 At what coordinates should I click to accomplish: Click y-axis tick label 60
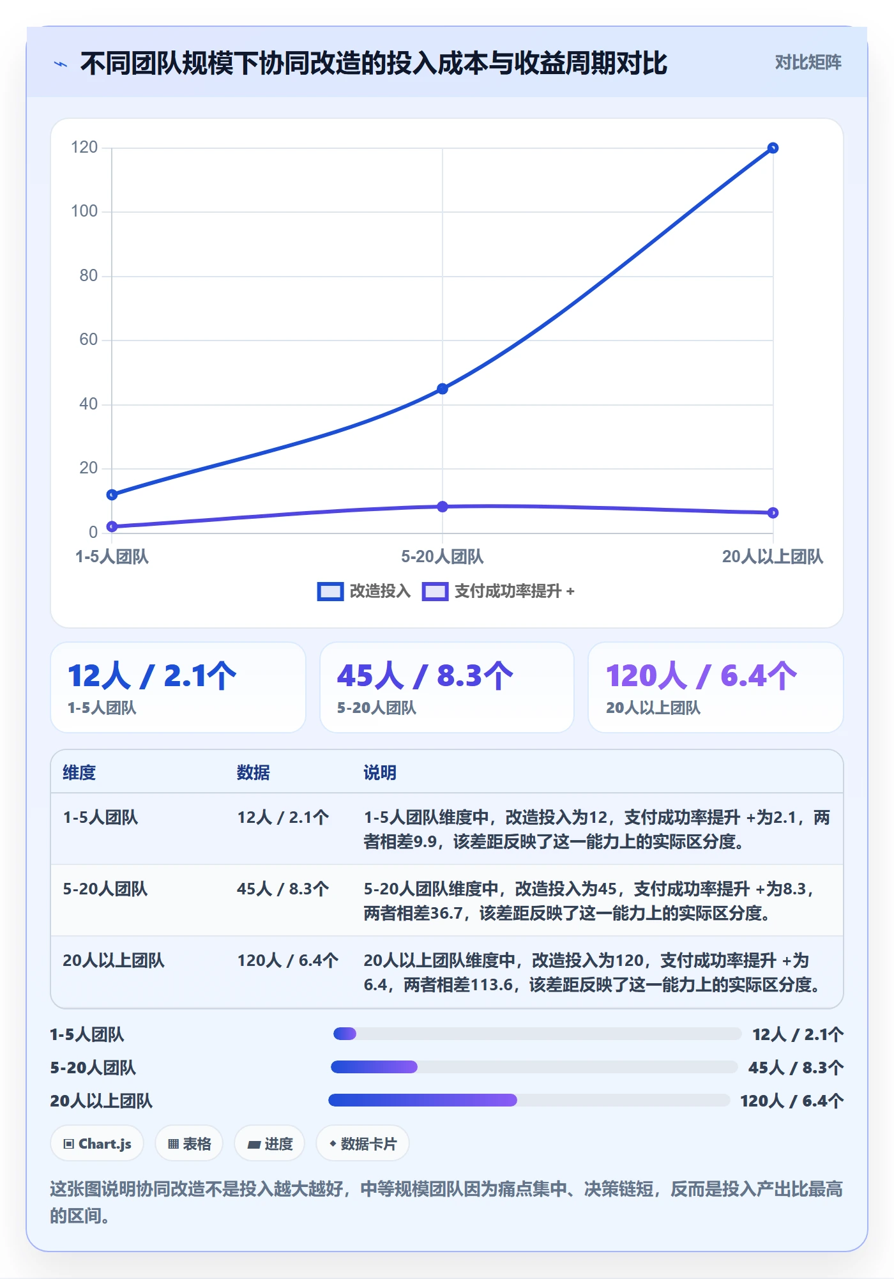[88, 340]
